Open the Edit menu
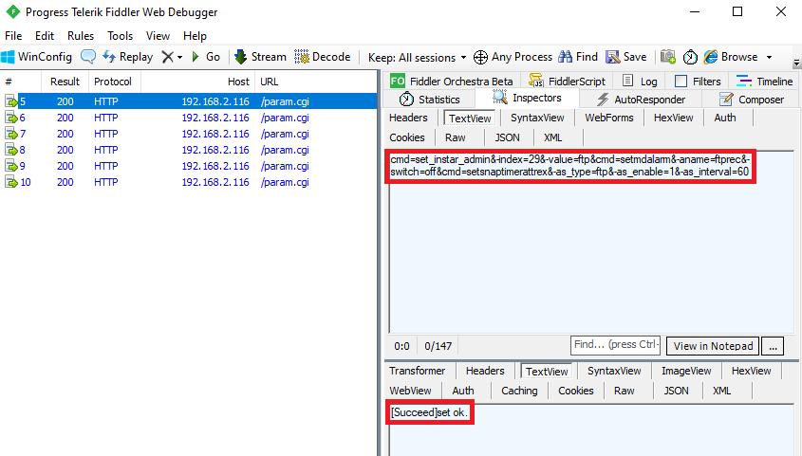This screenshot has height=456, width=802. [x=45, y=36]
